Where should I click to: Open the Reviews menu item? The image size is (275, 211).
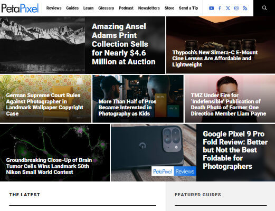[54, 8]
